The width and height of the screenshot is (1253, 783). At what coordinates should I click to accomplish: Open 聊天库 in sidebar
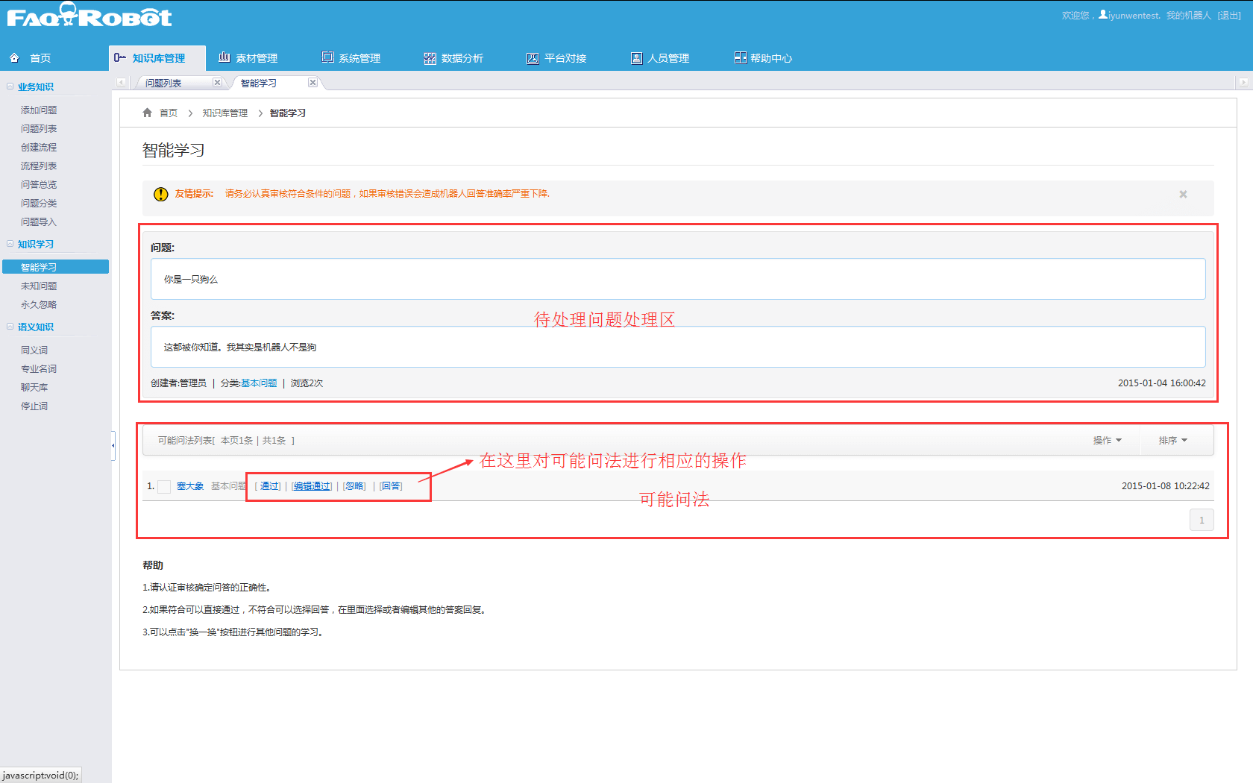click(x=34, y=388)
